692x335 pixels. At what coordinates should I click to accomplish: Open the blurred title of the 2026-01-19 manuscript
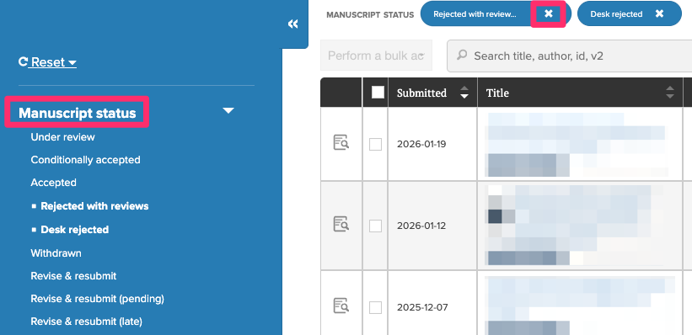576,145
